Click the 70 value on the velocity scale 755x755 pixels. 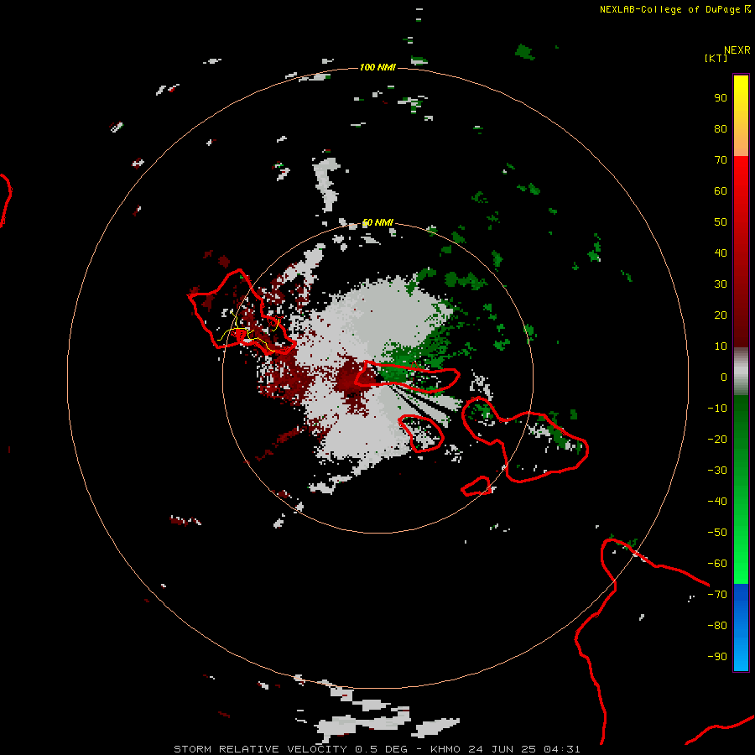click(x=721, y=160)
